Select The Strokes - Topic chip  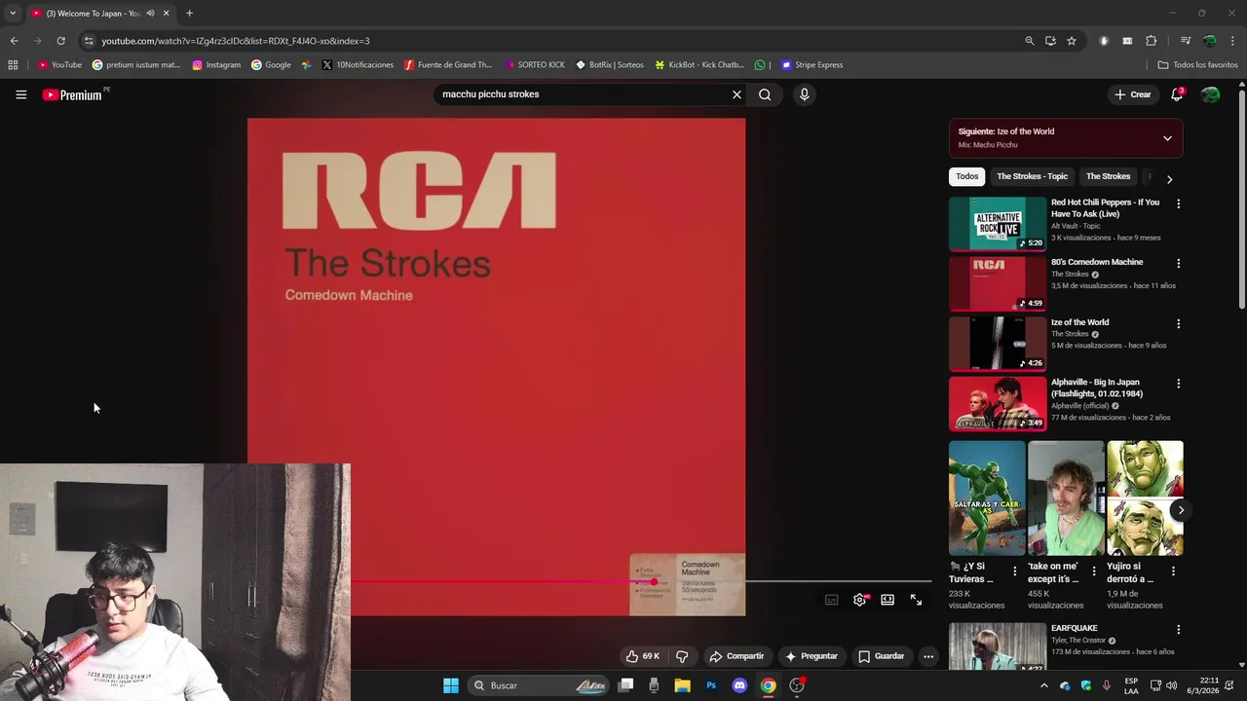1032,176
